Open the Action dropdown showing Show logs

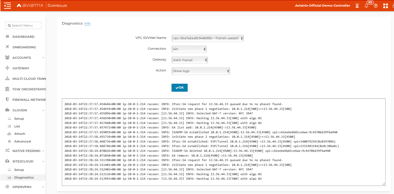coord(201,71)
